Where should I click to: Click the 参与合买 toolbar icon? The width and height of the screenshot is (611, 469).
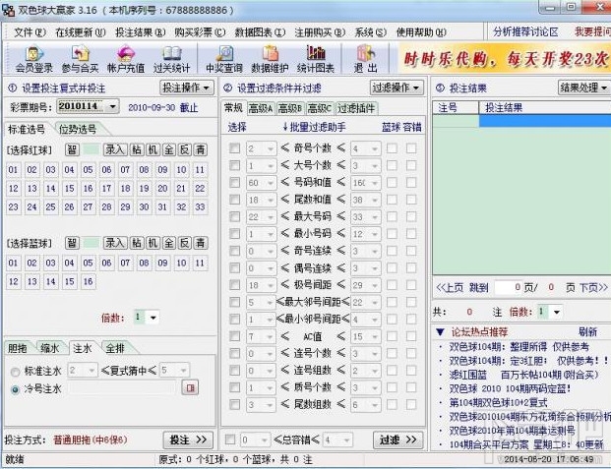click(80, 59)
